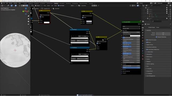Viewport: 172px width, 96px height.
Task: Toggle the camera view icon in the viewport
Action: point(28,21)
